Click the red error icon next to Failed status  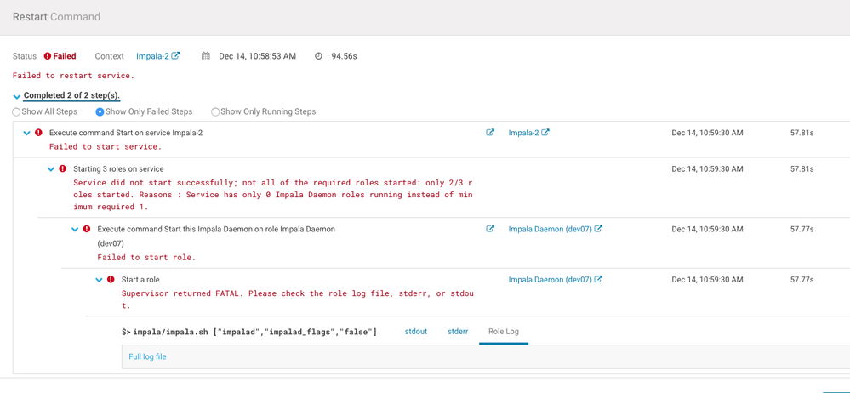coord(48,56)
